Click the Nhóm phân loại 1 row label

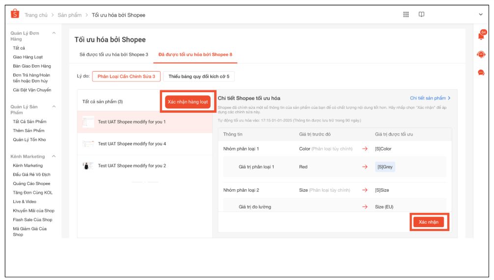coord(241,149)
